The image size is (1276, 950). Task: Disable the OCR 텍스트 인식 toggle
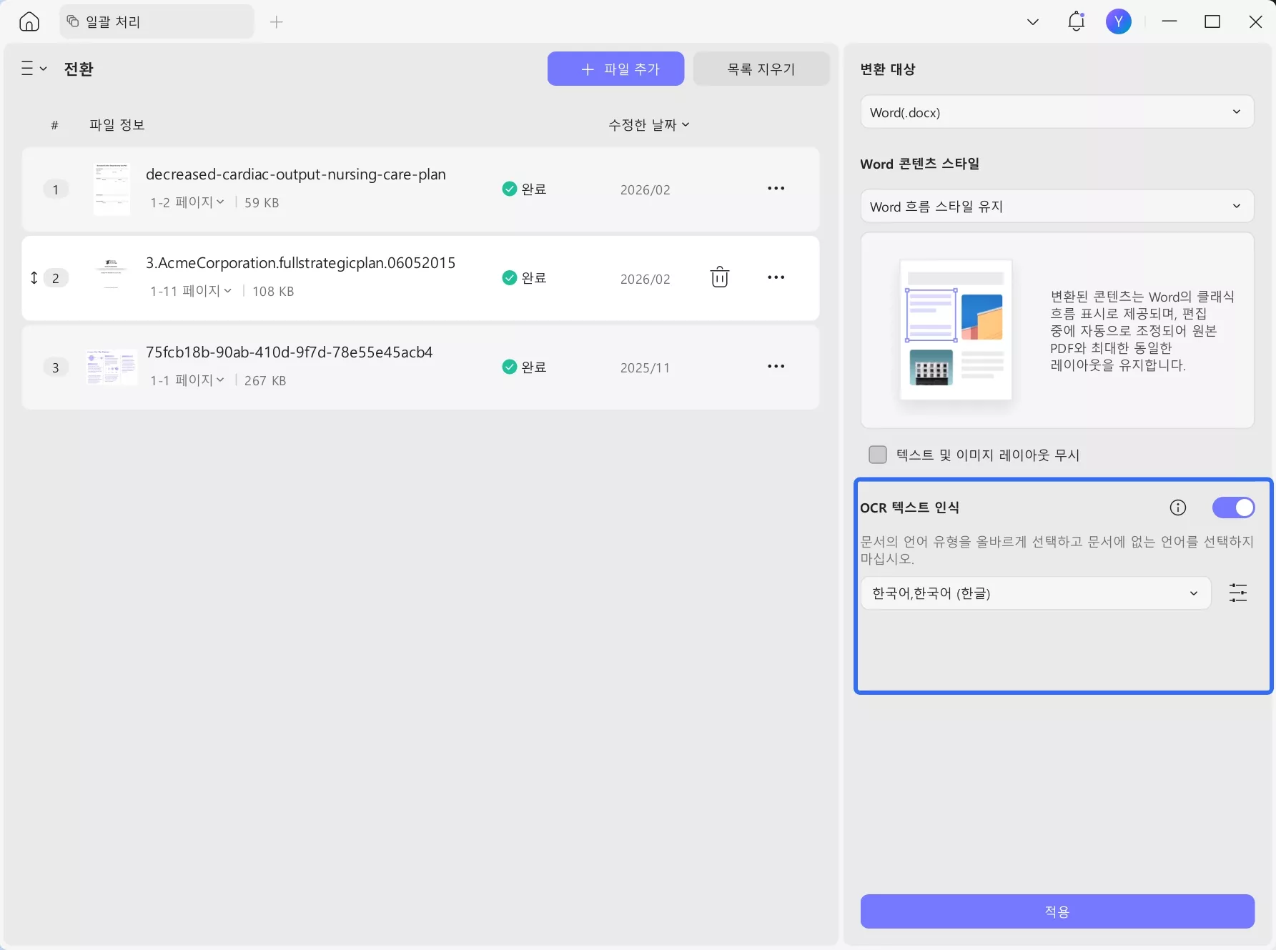pos(1232,508)
